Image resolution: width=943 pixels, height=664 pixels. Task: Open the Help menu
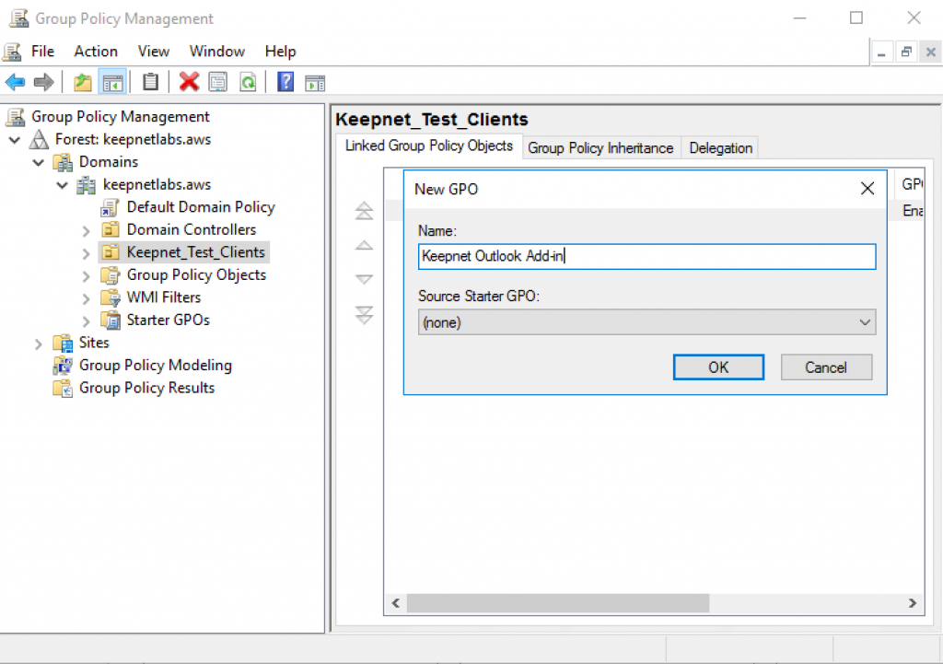[x=280, y=52]
